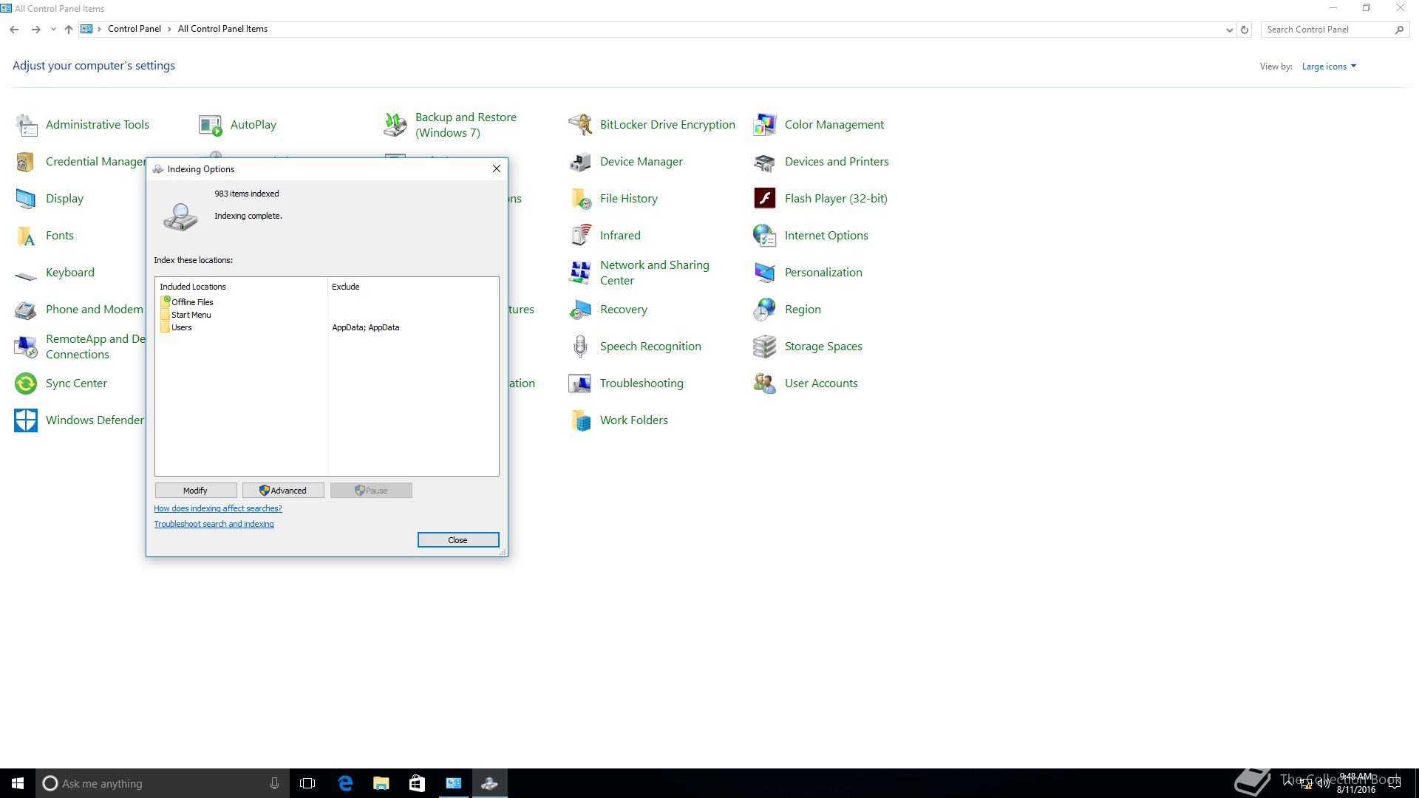
Task: Open Advanced indexing settings
Action: point(283,491)
